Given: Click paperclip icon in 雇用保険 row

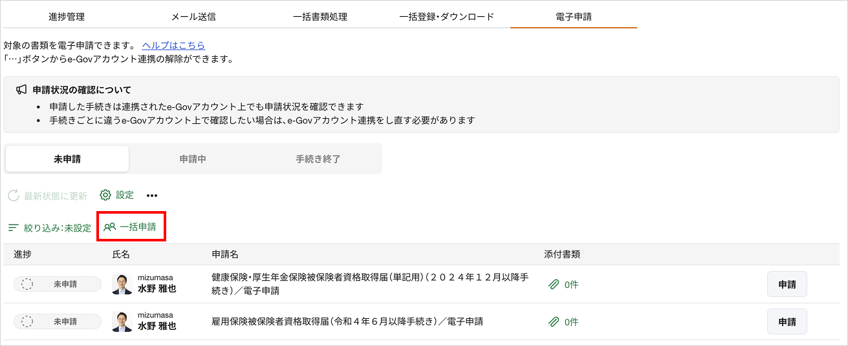Looking at the screenshot, I should (553, 321).
